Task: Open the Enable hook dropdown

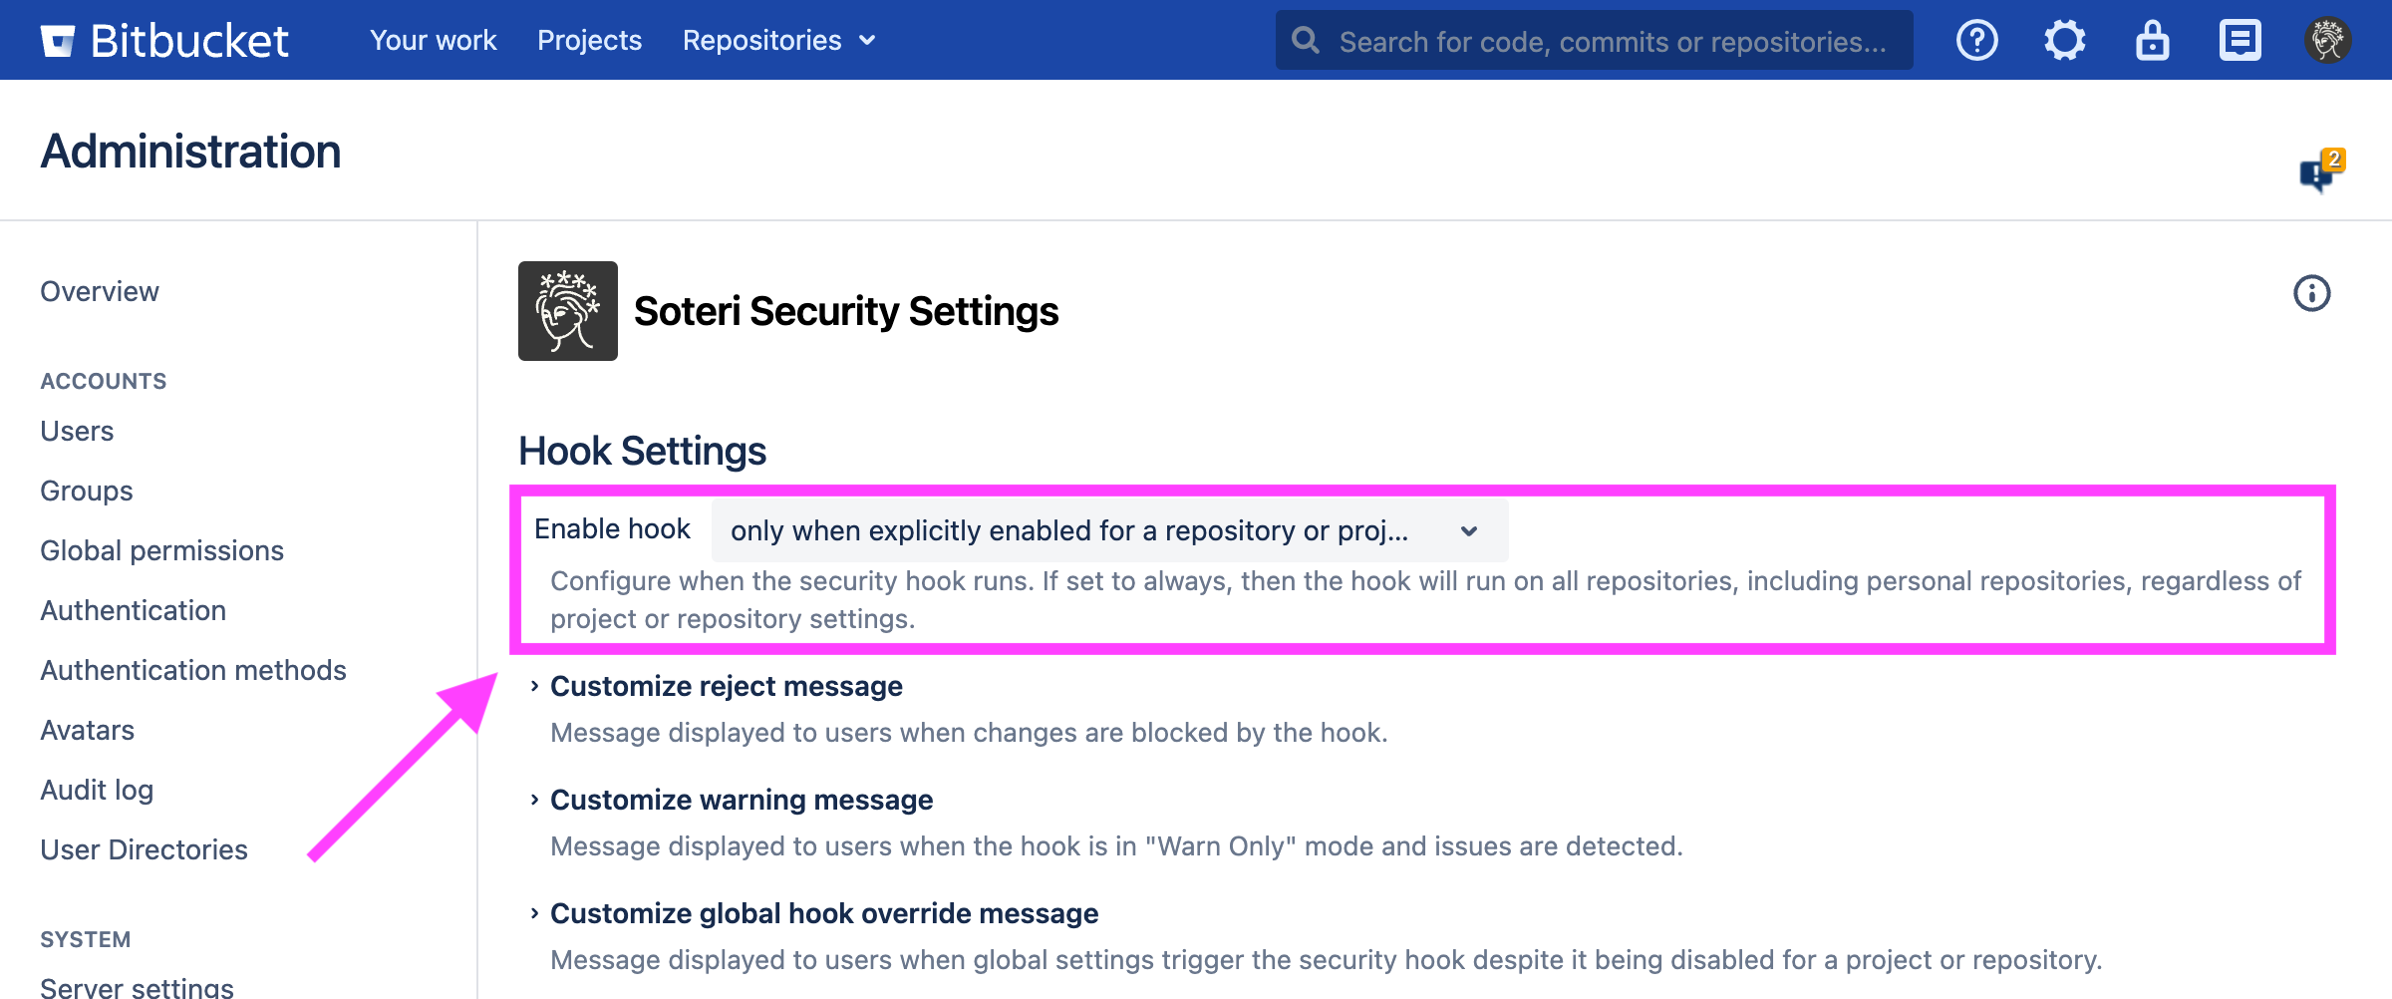Action: coord(1108,530)
